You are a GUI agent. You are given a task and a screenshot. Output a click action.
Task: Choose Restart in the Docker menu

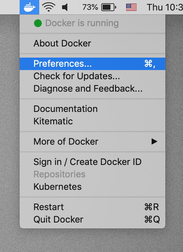tap(92, 207)
